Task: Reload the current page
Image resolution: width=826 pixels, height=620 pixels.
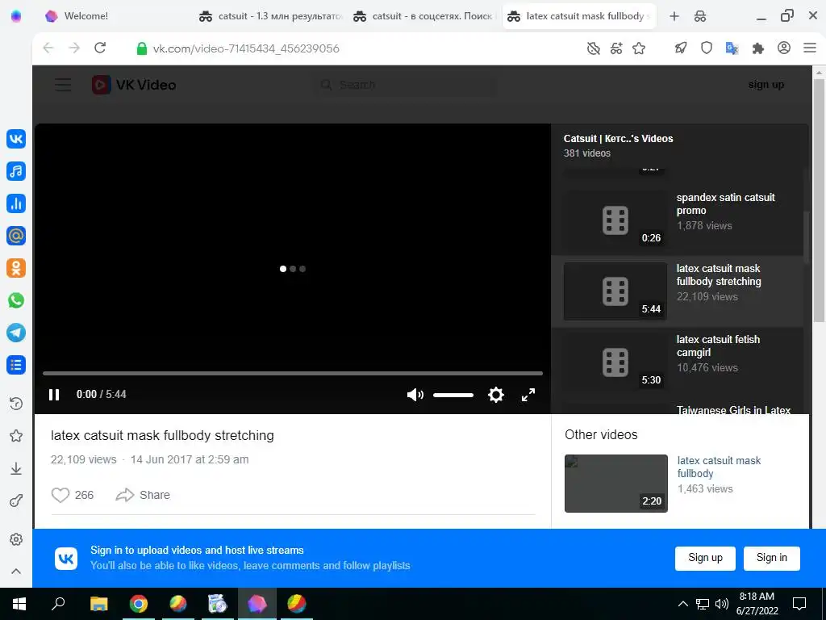Action: [100, 48]
